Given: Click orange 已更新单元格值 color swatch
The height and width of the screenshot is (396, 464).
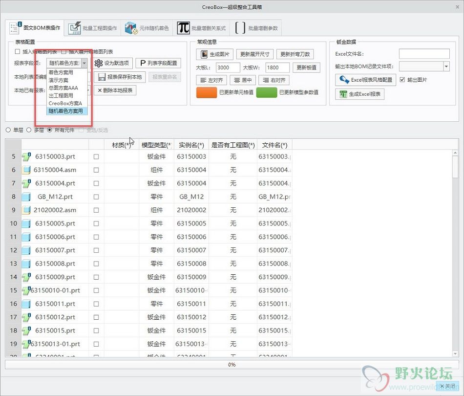Looking at the screenshot, I should pyautogui.click(x=207, y=92).
